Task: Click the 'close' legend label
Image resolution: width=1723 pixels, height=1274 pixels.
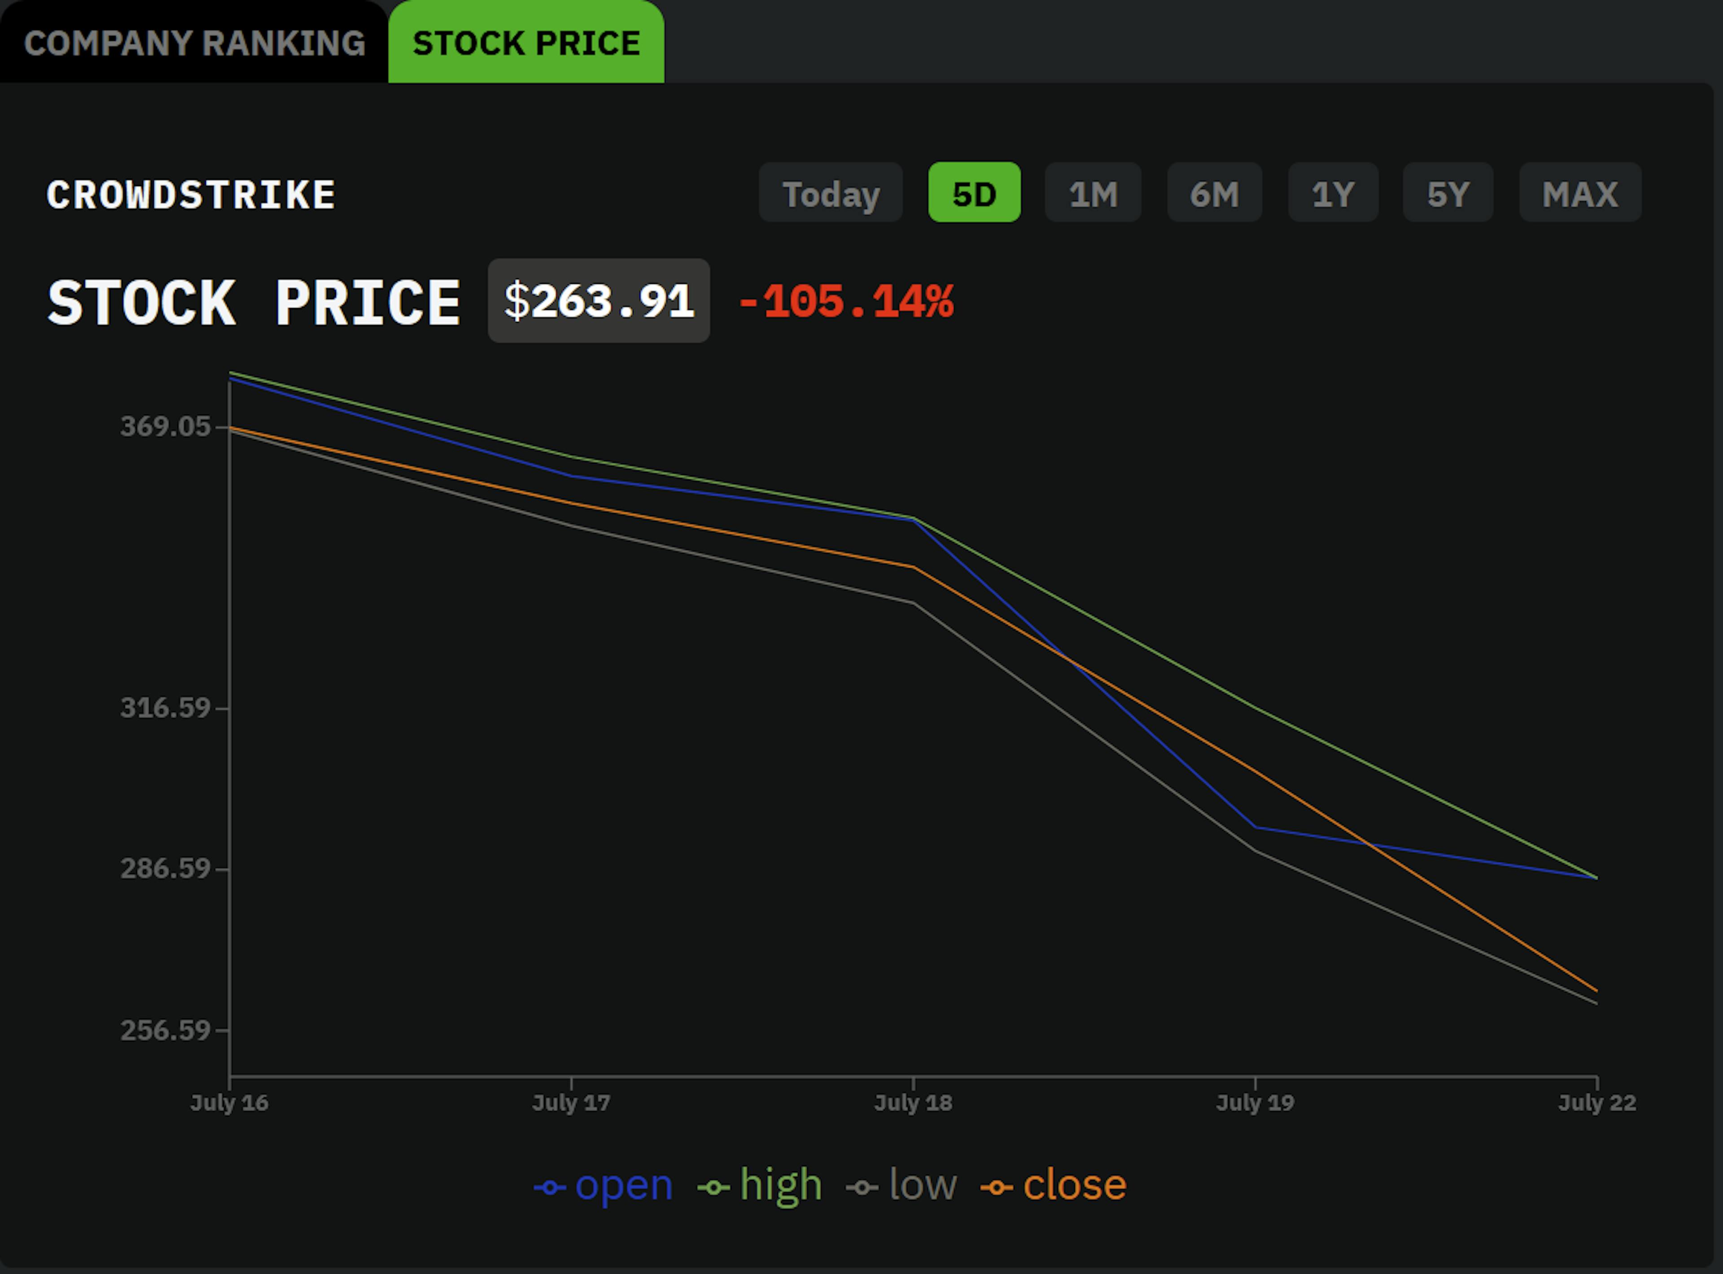Action: click(x=1074, y=1185)
